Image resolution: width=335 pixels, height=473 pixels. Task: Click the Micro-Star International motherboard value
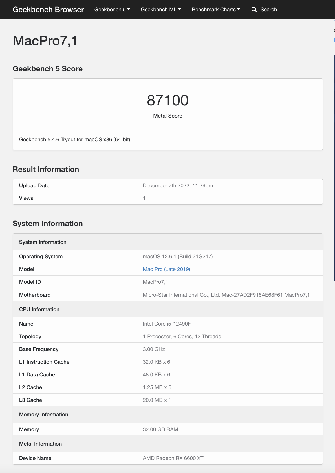pyautogui.click(x=226, y=295)
